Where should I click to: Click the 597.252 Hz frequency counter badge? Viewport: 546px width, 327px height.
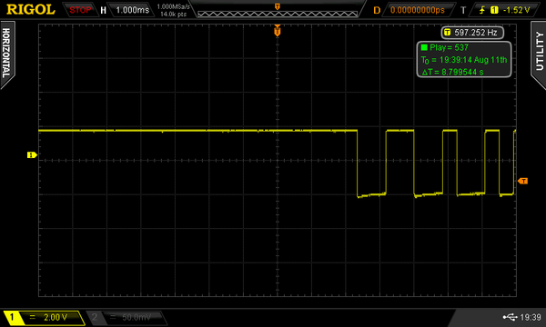(x=472, y=33)
